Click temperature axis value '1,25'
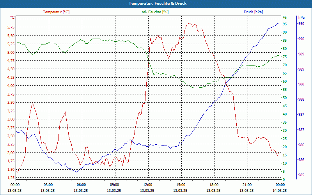 point(11,178)
